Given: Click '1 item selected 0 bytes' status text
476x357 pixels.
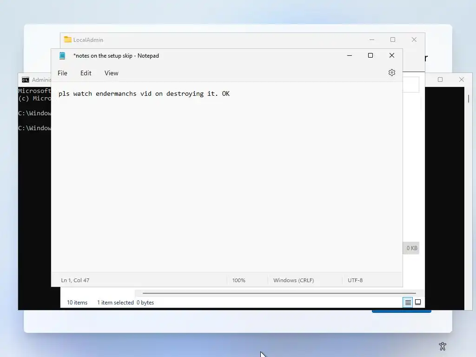Looking at the screenshot, I should tap(126, 303).
